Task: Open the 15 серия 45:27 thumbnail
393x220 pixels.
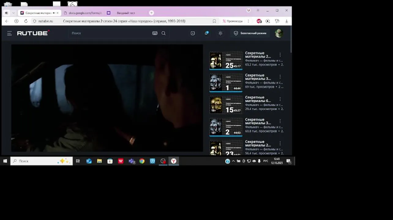Action: [x=226, y=105]
